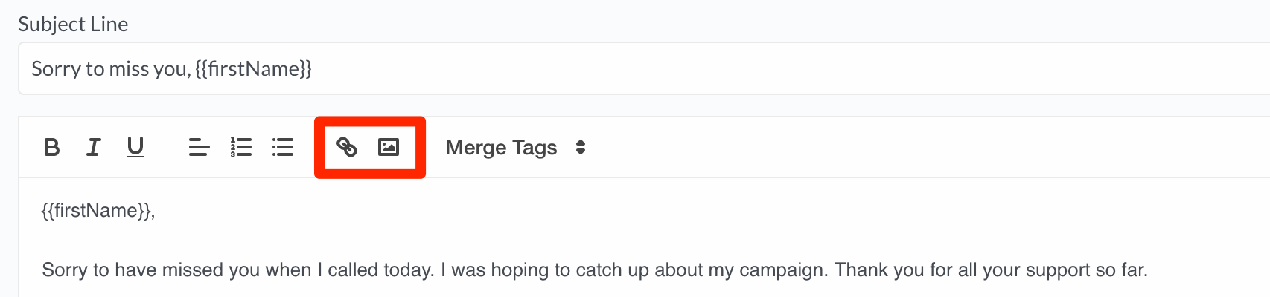Screen dimensions: 1270x297
Task: Open the text alignment option
Action: pos(199,147)
